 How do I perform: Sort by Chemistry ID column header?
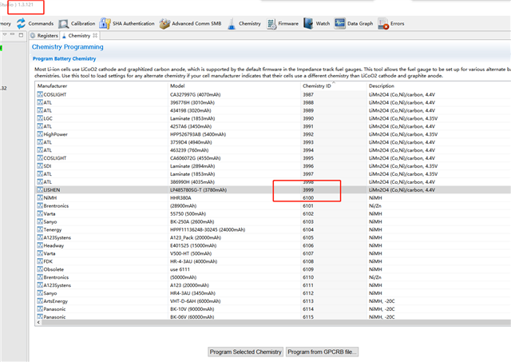click(316, 86)
